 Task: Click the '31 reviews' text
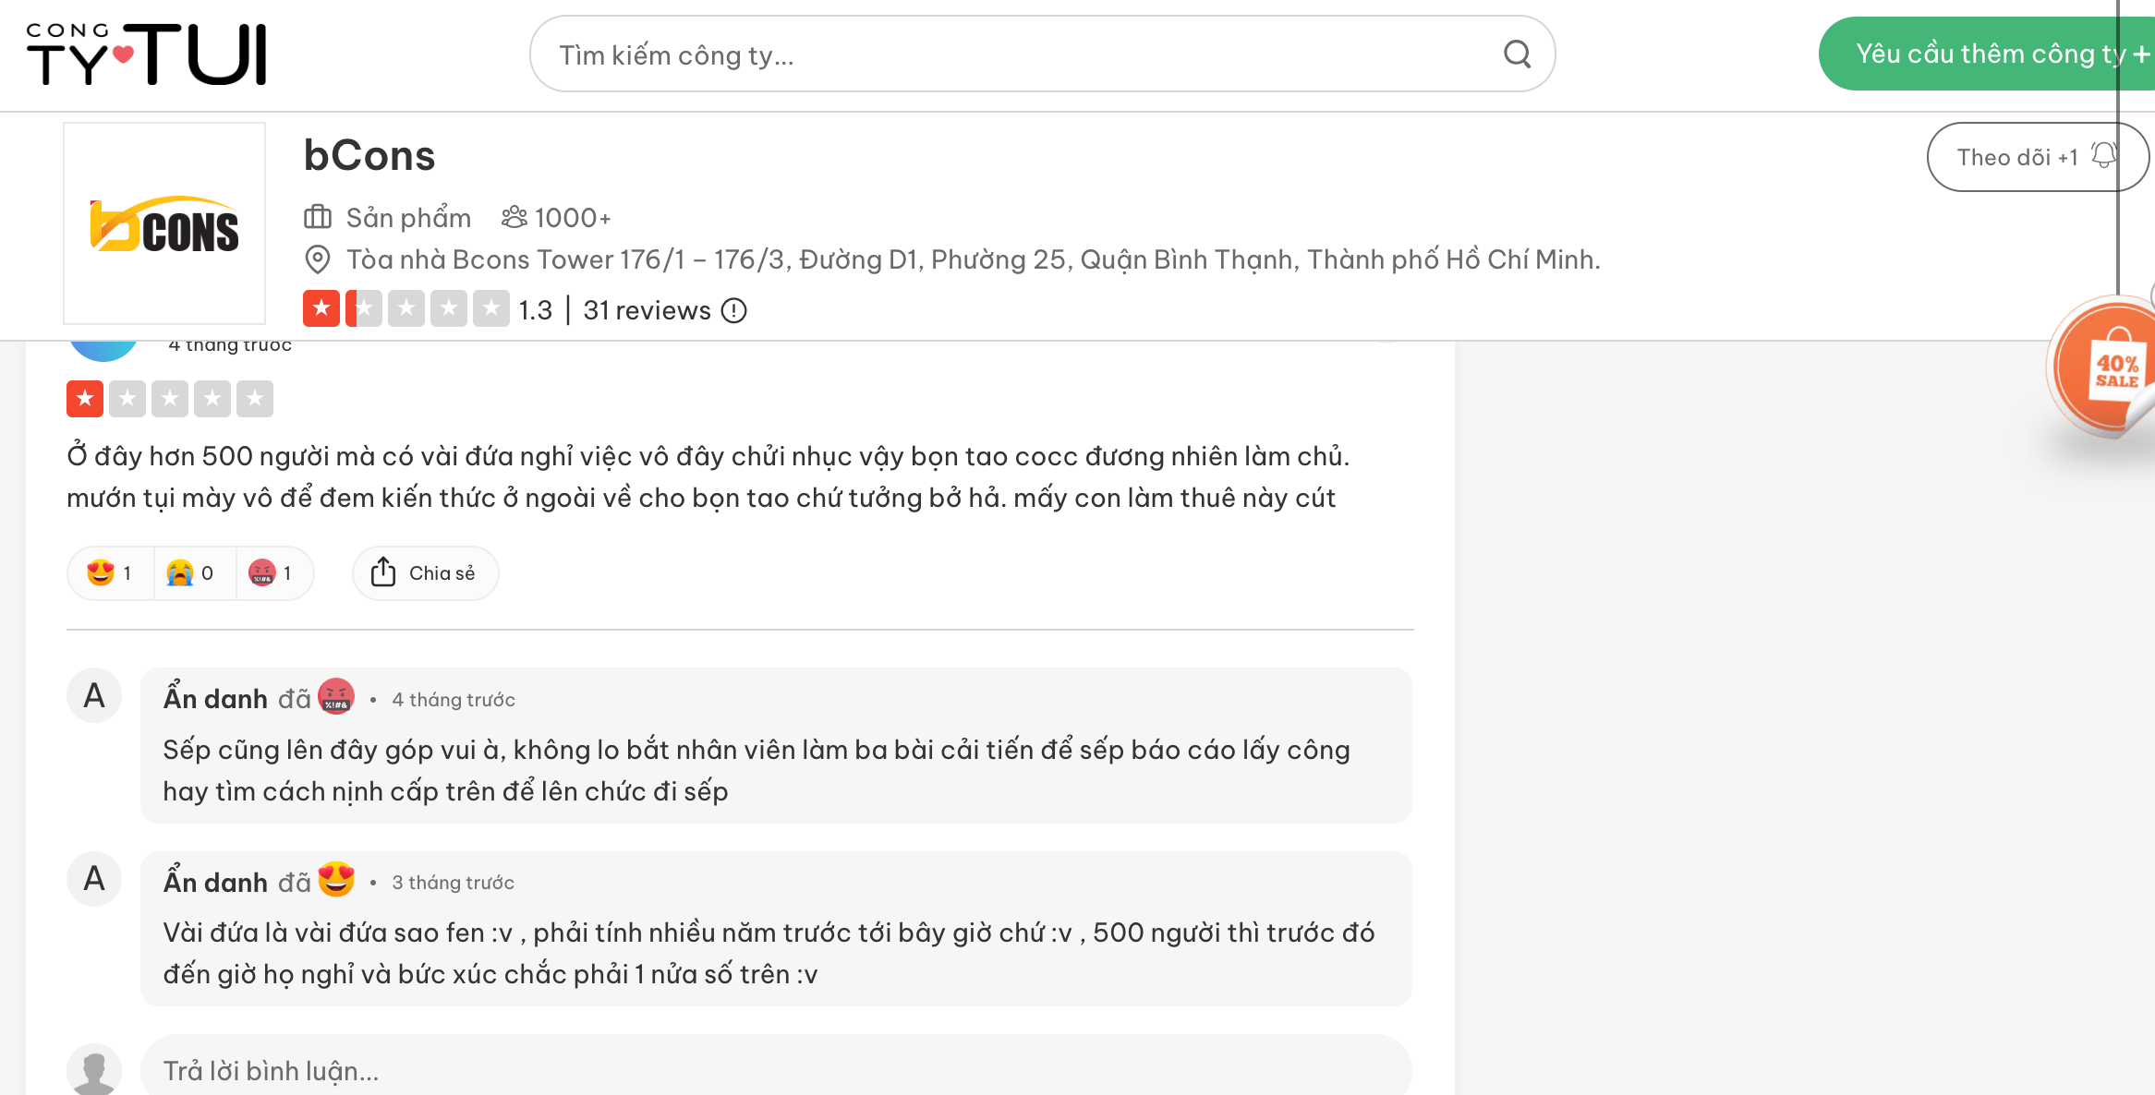tap(647, 311)
